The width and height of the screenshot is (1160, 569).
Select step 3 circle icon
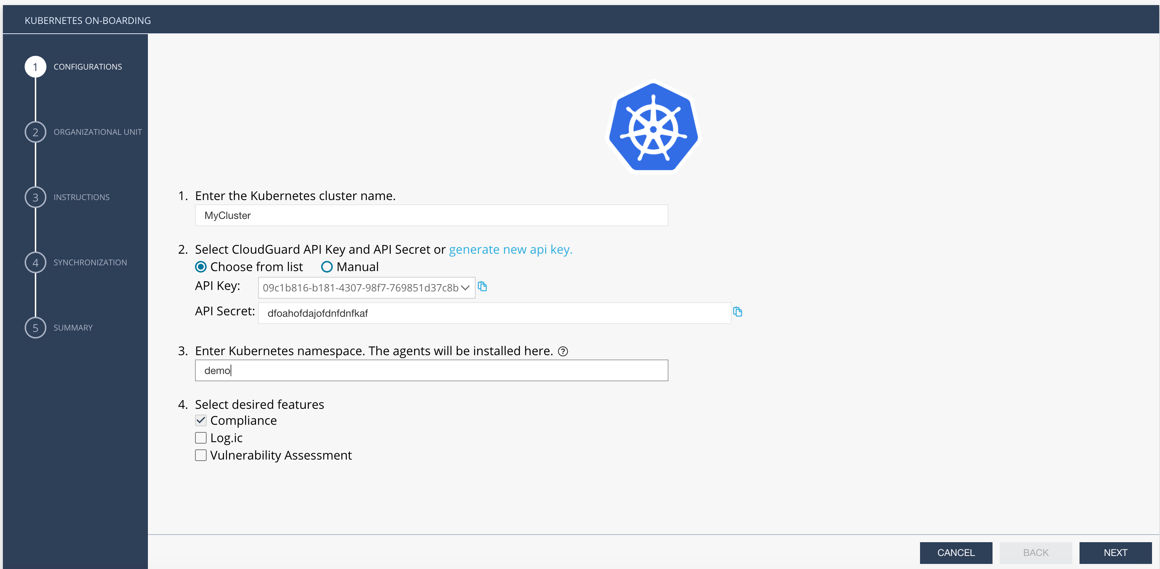(35, 197)
